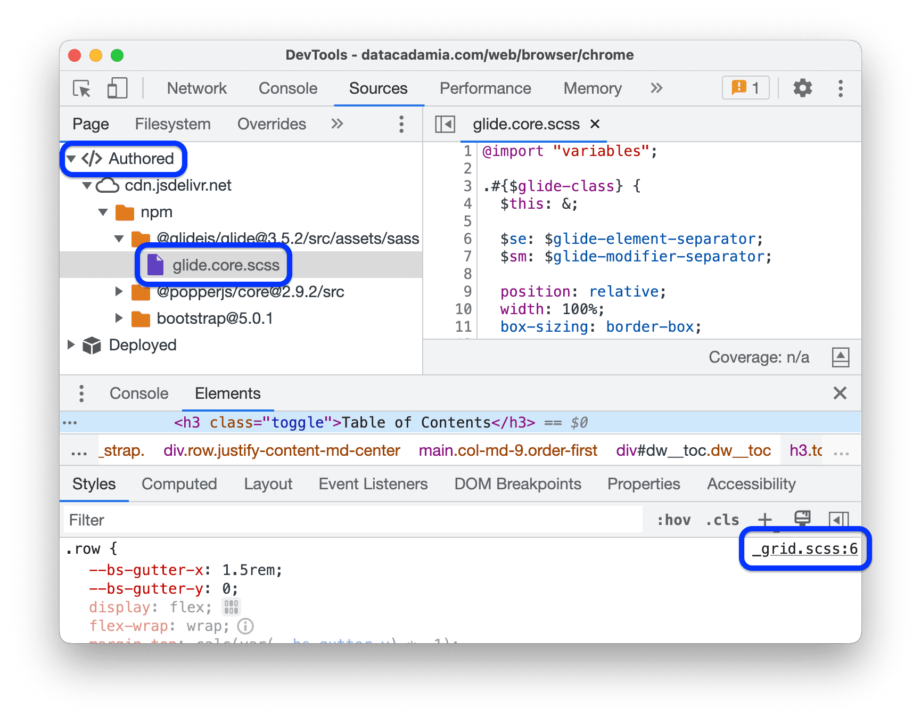Screen dimensions: 921x722
Task: Expand the Deployed section
Action: (x=71, y=345)
